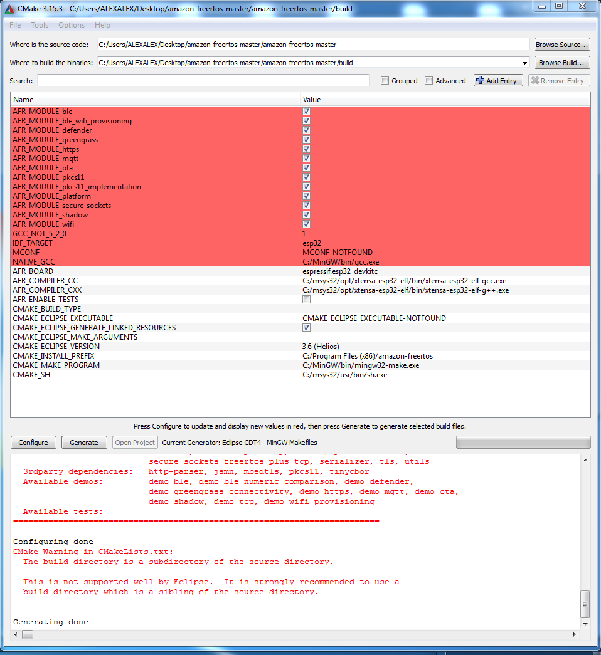
Task: Toggle the Advanced checkbox
Action: (428, 81)
